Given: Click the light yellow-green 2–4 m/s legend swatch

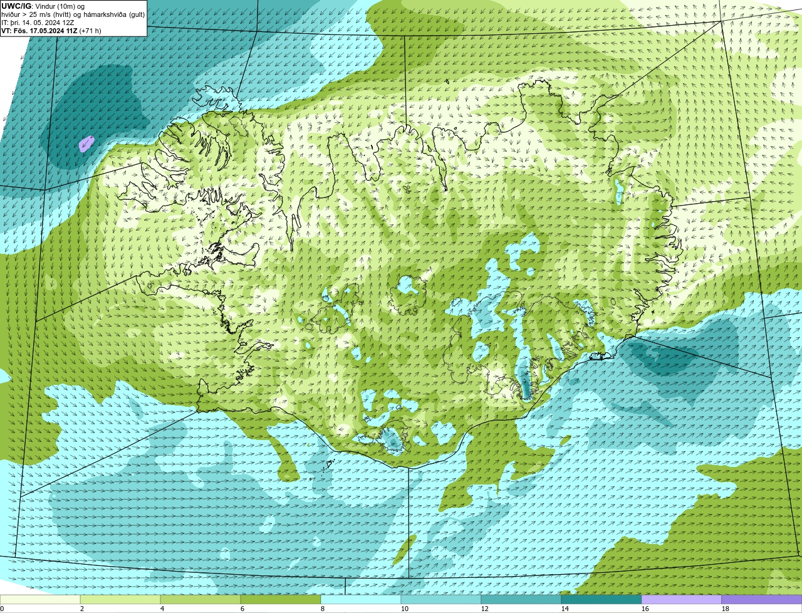Looking at the screenshot, I should [x=120, y=600].
